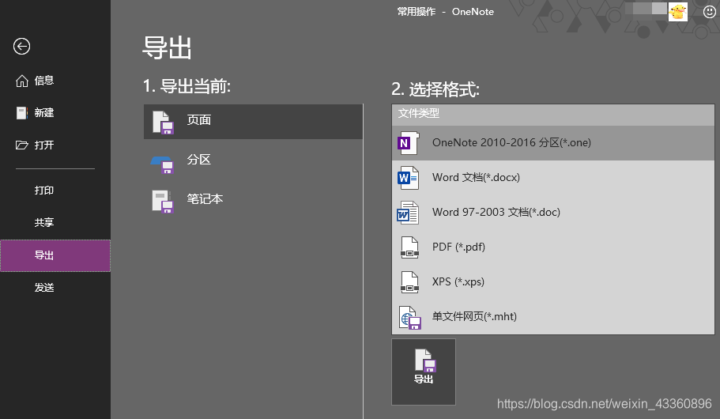The width and height of the screenshot is (720, 419).
Task: Click the PDF file icon
Action: point(409,247)
